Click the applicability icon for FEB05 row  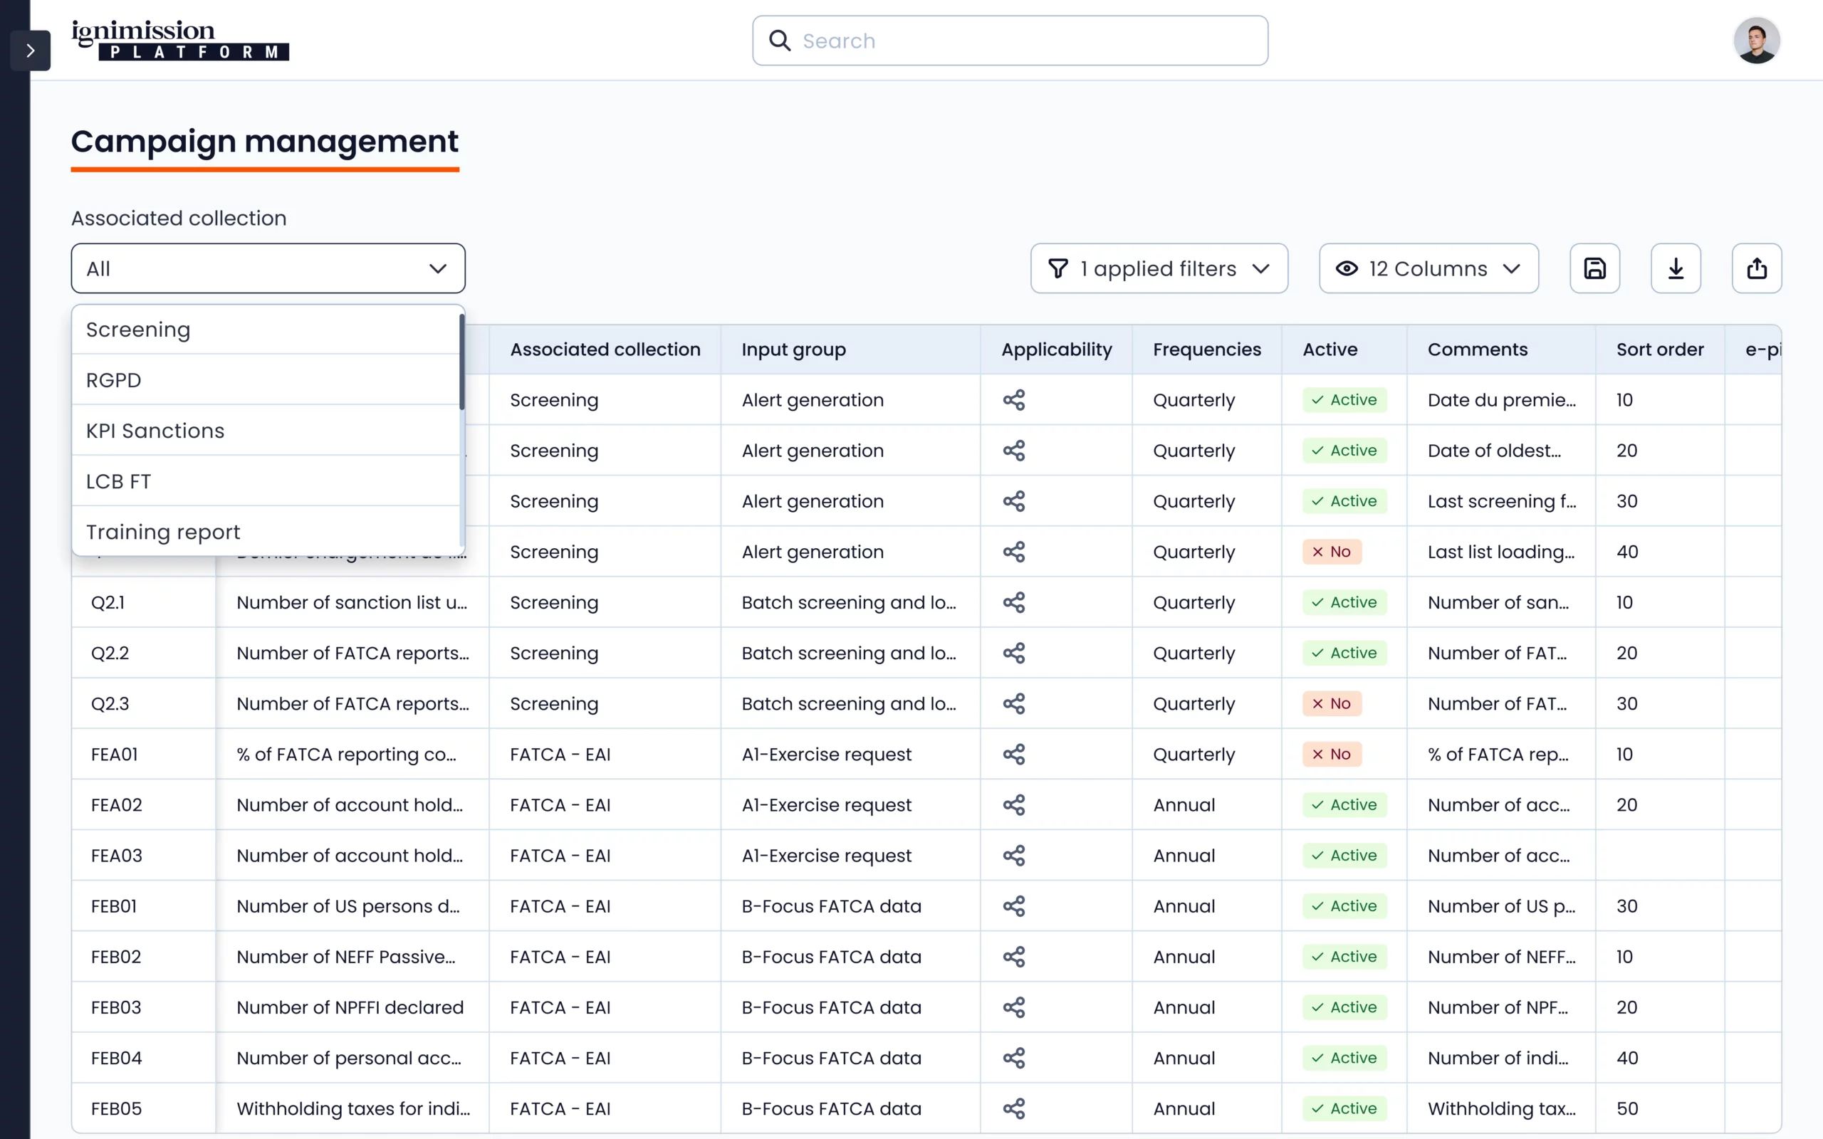pyautogui.click(x=1013, y=1108)
